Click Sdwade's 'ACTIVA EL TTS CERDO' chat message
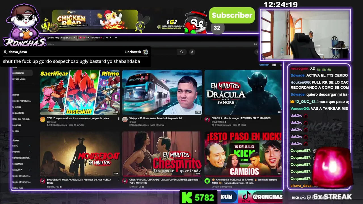 (x=319, y=75)
